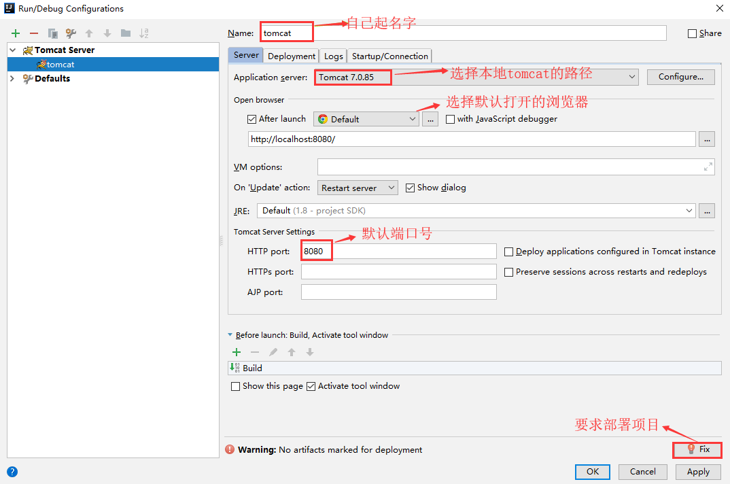Move before-launch task up arrow
Screen dimensions: 730x484
tap(292, 352)
